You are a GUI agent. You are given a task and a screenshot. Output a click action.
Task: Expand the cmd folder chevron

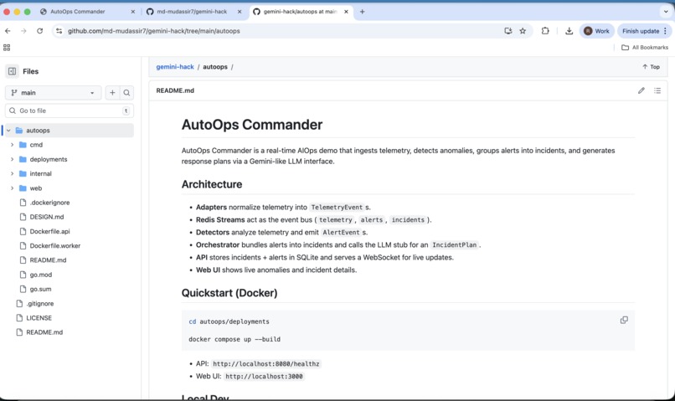[12, 145]
